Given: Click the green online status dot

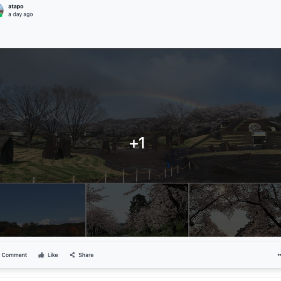Looking at the screenshot, I should point(1,15).
